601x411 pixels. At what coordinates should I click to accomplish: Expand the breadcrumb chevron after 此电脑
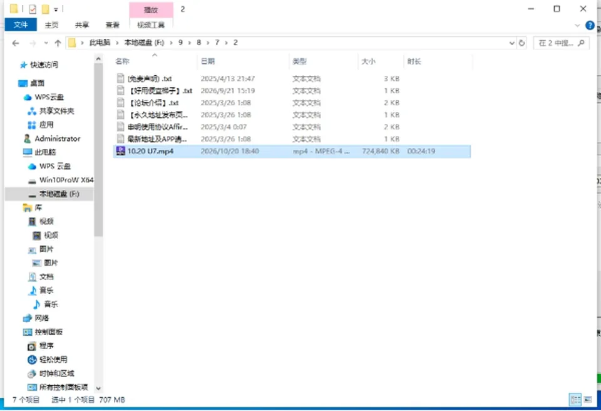coord(117,43)
